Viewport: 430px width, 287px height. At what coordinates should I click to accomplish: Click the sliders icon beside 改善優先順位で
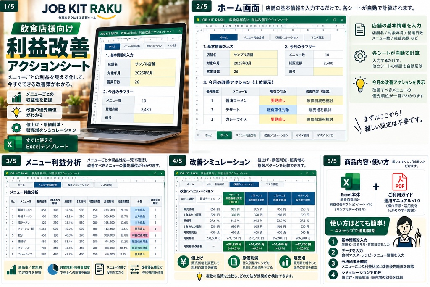tap(135, 269)
